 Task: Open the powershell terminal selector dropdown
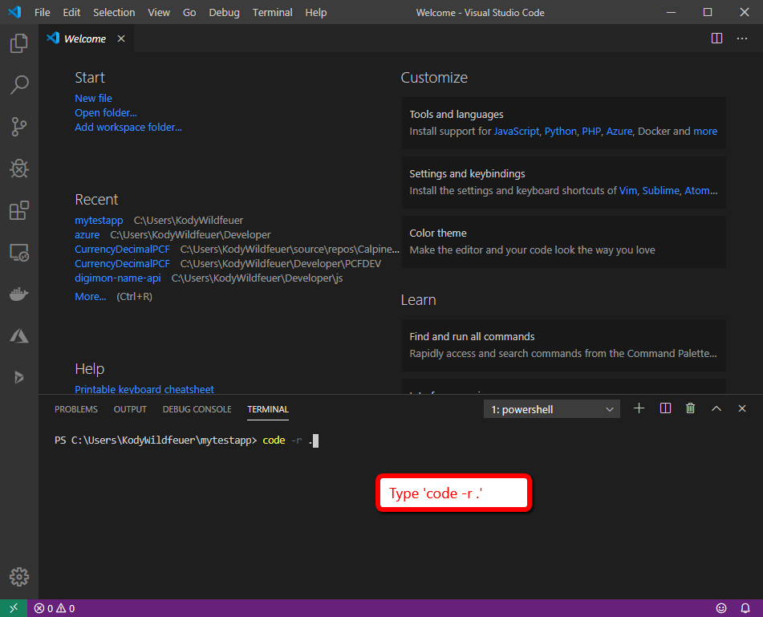552,409
